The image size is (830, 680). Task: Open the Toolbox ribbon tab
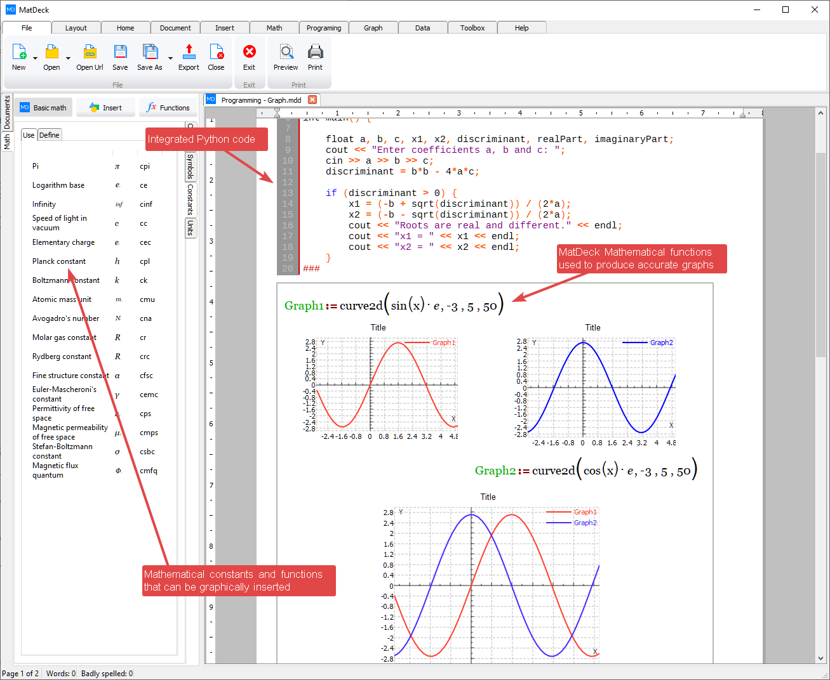point(472,28)
